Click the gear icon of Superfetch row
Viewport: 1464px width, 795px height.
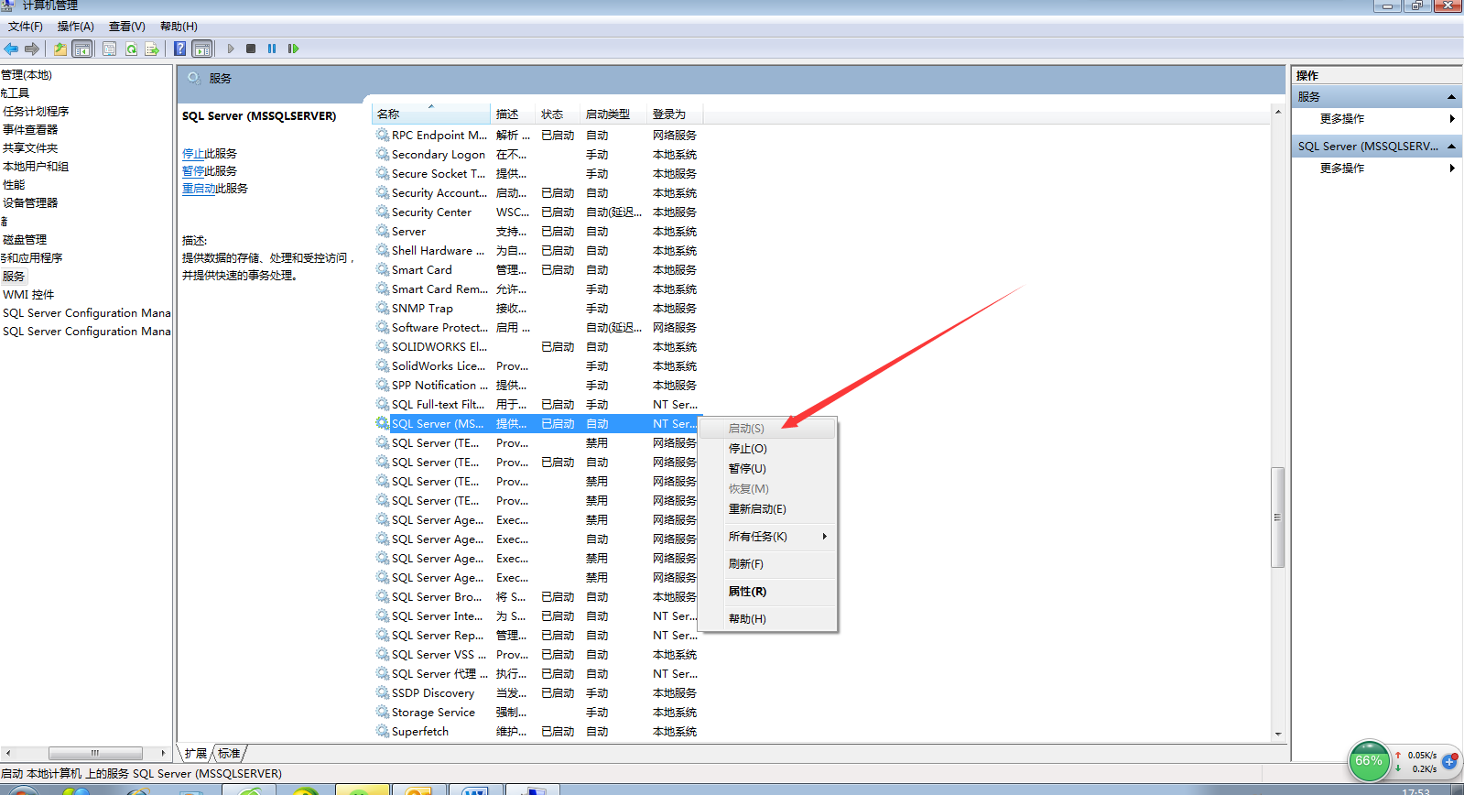pos(383,731)
